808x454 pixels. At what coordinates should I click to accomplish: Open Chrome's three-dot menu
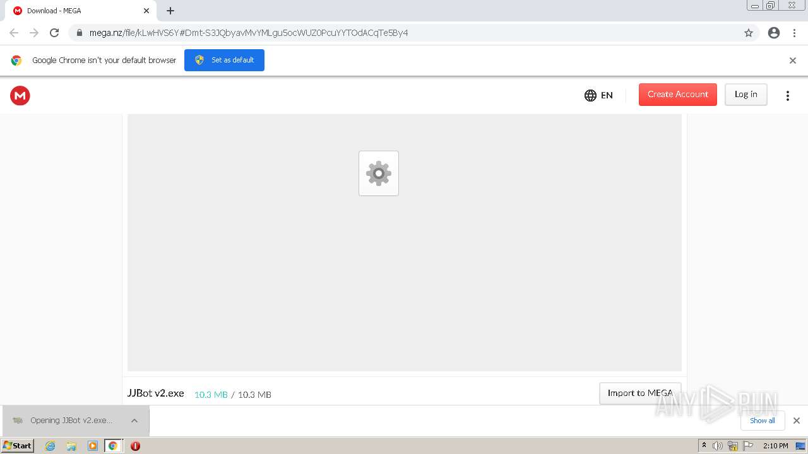[795, 33]
